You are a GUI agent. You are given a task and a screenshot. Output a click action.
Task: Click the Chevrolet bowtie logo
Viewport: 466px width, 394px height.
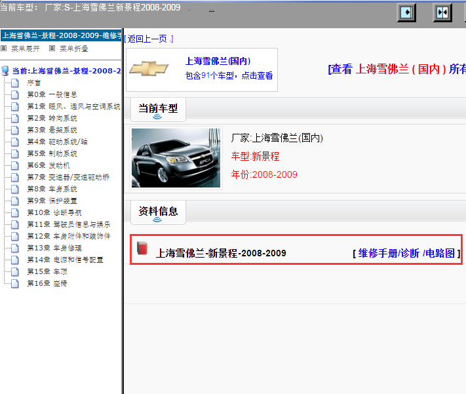(x=149, y=69)
